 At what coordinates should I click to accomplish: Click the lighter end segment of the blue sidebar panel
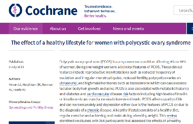[50, 123]
